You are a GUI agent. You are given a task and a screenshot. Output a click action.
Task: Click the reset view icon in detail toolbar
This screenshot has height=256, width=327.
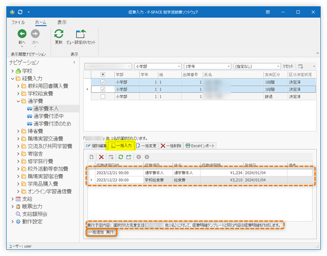click(x=129, y=157)
